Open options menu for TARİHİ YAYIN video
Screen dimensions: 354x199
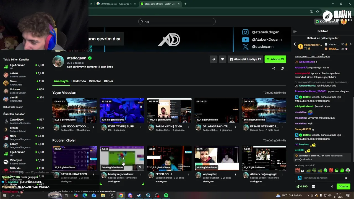(188, 127)
